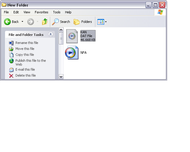Click the task pane scrollbar up arrow
190x152 pixels.
click(61, 30)
